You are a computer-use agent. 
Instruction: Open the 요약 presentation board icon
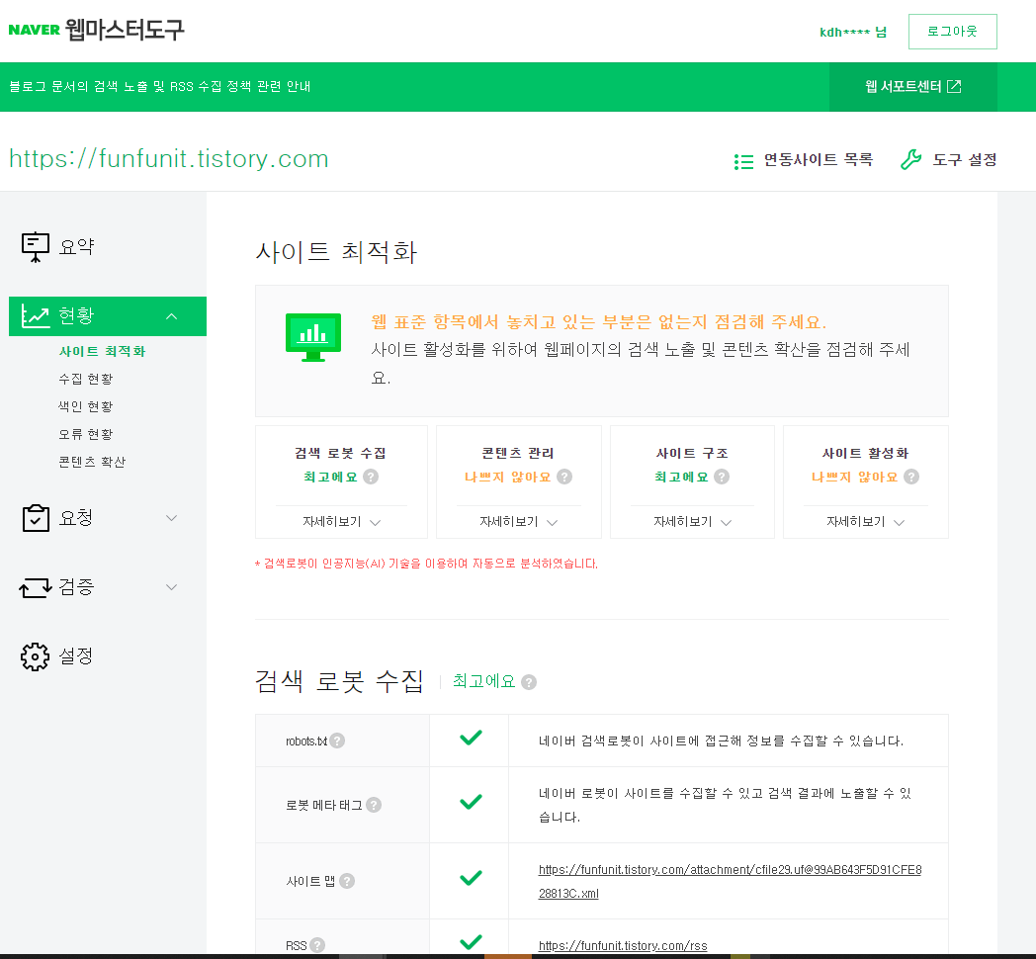click(x=36, y=247)
